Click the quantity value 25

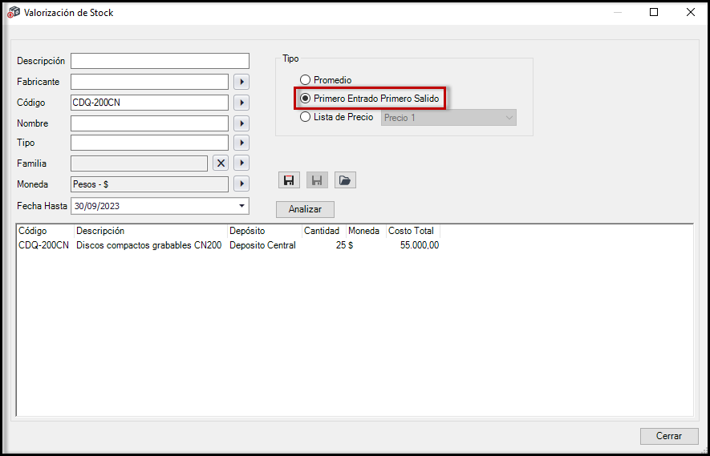341,245
